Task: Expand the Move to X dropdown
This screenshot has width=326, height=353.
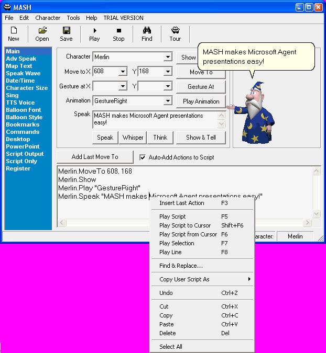Action: pyautogui.click(x=123, y=72)
